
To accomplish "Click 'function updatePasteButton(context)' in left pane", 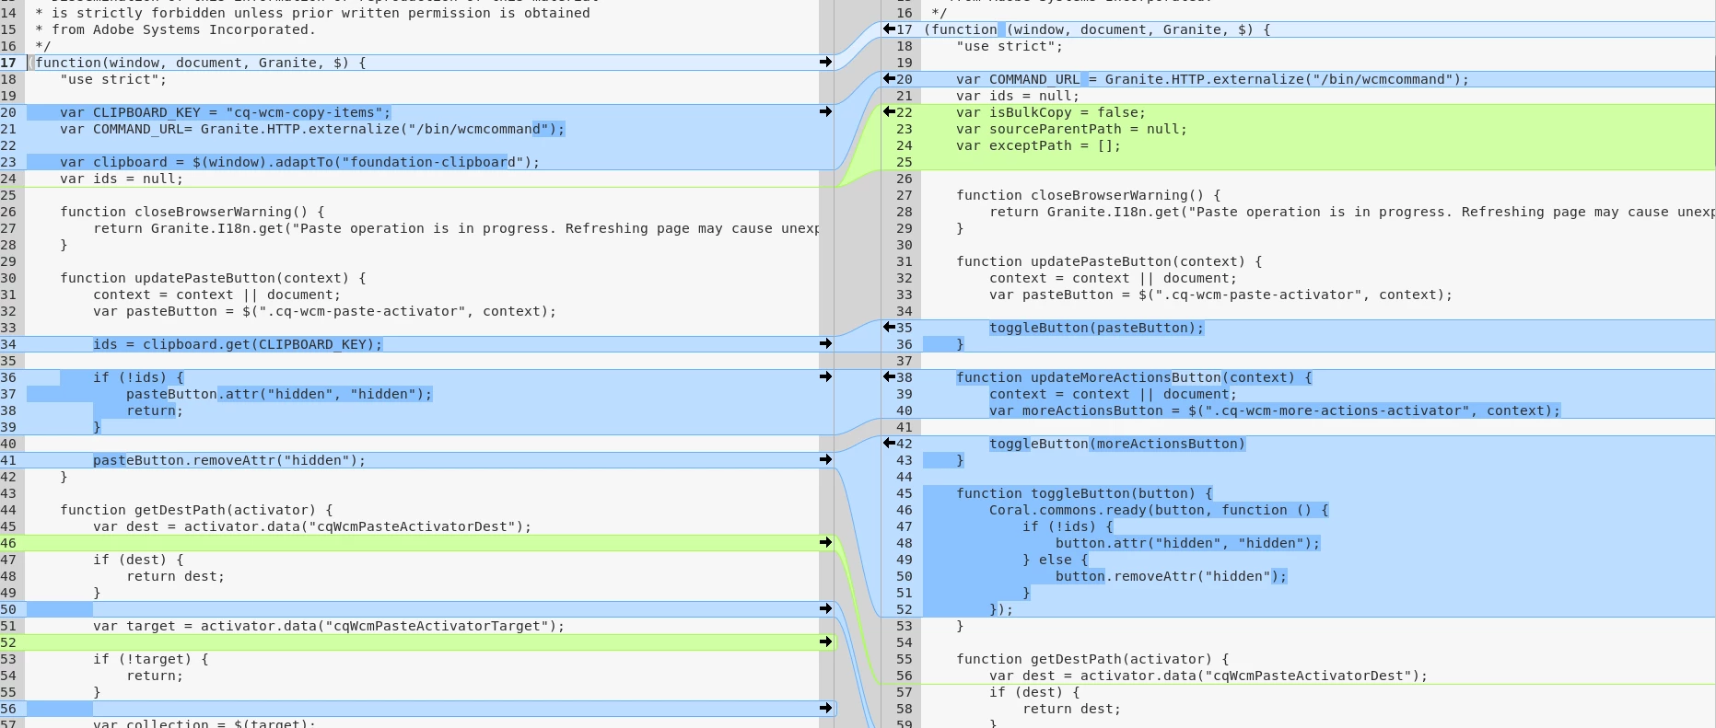I will [x=213, y=278].
